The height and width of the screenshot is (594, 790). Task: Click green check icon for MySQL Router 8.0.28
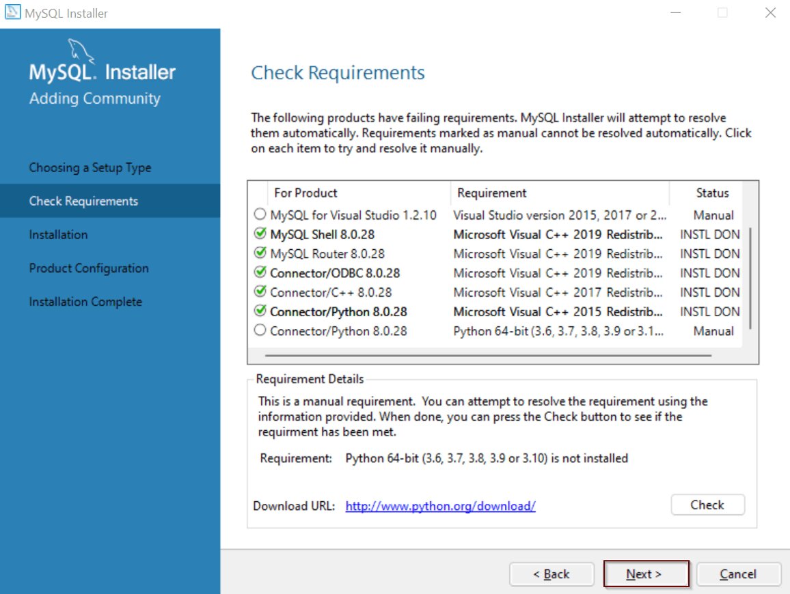tap(260, 253)
